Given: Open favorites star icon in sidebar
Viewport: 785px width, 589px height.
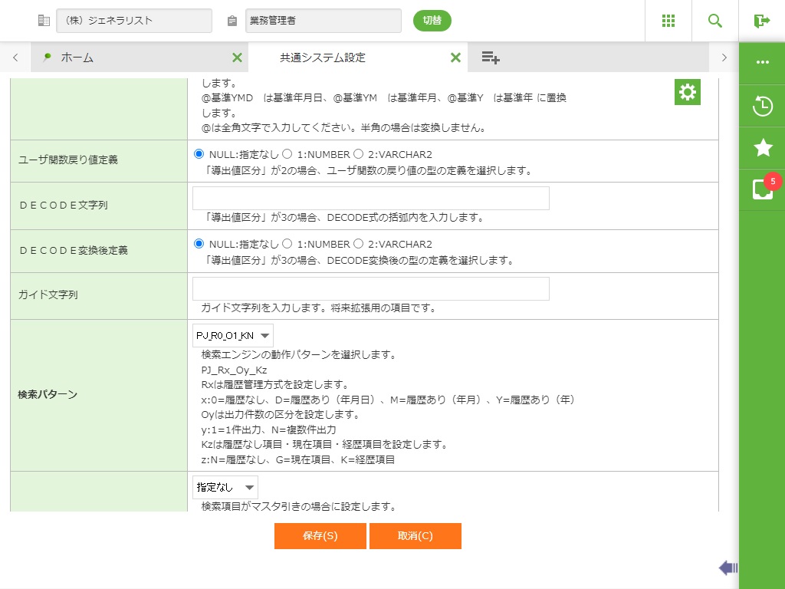Looking at the screenshot, I should click(x=762, y=148).
